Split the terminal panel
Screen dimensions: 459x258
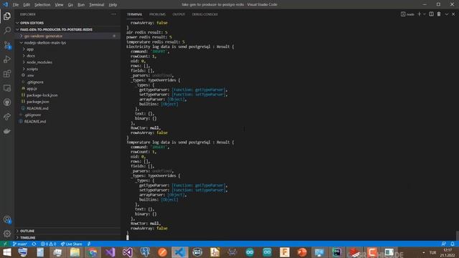(431, 14)
